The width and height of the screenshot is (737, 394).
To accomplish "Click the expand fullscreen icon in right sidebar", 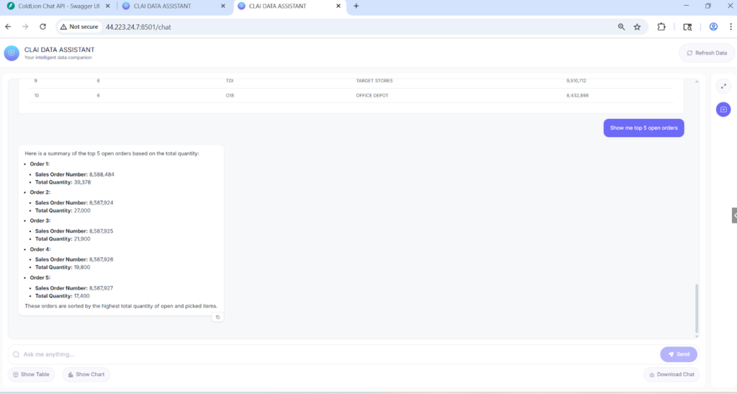I will click(x=723, y=86).
